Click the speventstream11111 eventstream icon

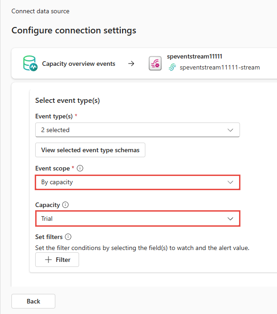[x=156, y=64]
